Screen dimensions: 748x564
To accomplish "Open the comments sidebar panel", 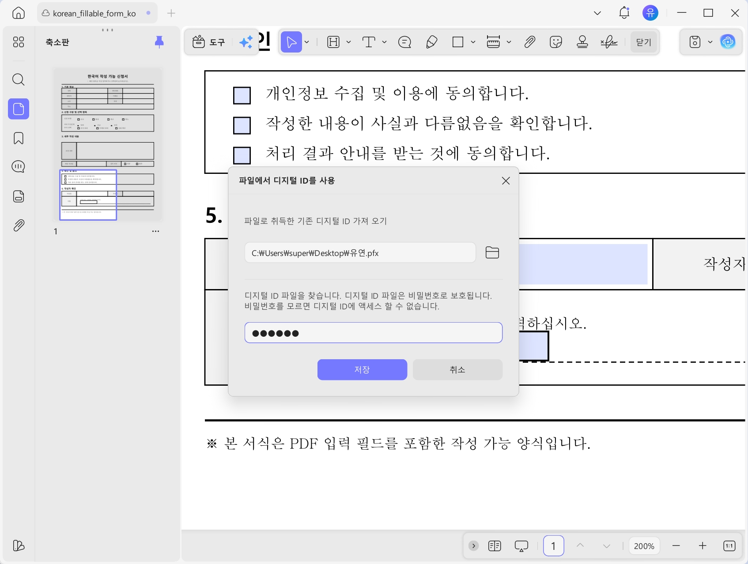I will [x=19, y=167].
